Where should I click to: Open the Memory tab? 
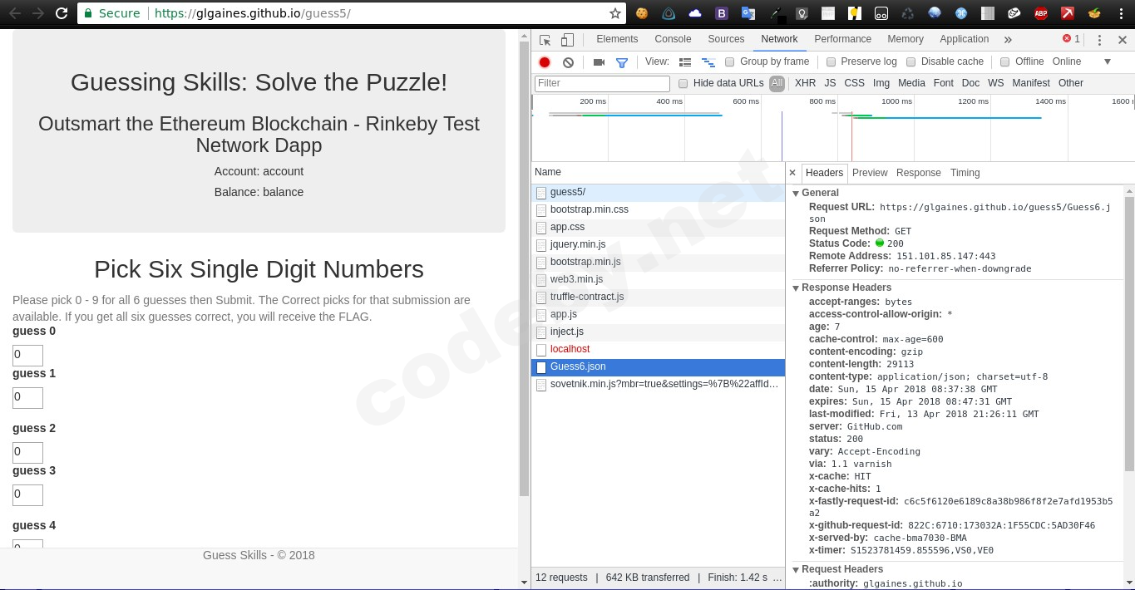pyautogui.click(x=906, y=39)
